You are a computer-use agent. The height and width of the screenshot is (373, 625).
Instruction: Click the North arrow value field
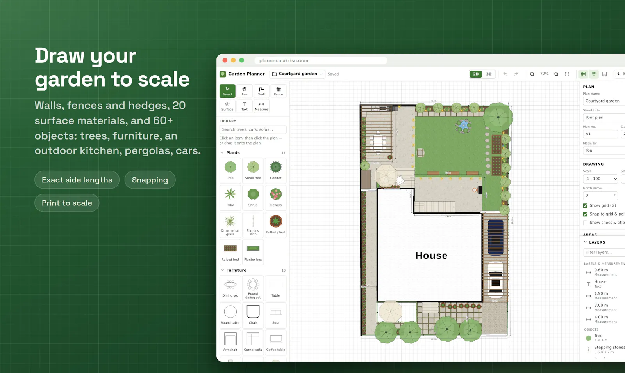pos(601,196)
